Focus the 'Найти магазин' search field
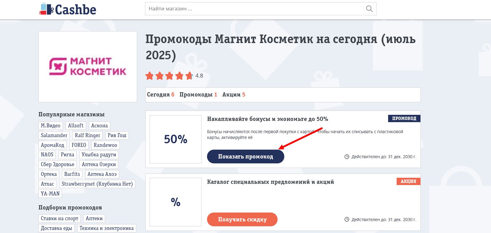This screenshot has height=233, width=491. [260, 9]
